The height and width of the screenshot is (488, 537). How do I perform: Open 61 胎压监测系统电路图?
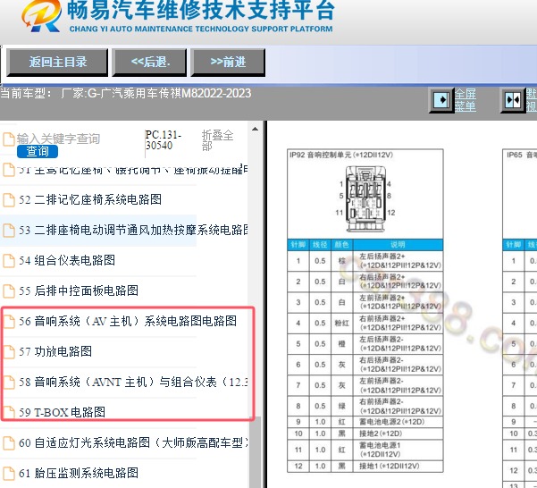[79, 473]
